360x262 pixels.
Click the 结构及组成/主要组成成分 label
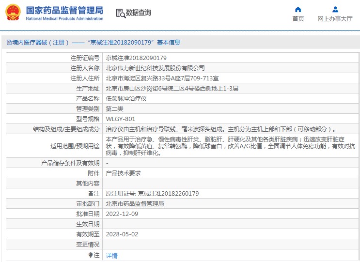66,129
